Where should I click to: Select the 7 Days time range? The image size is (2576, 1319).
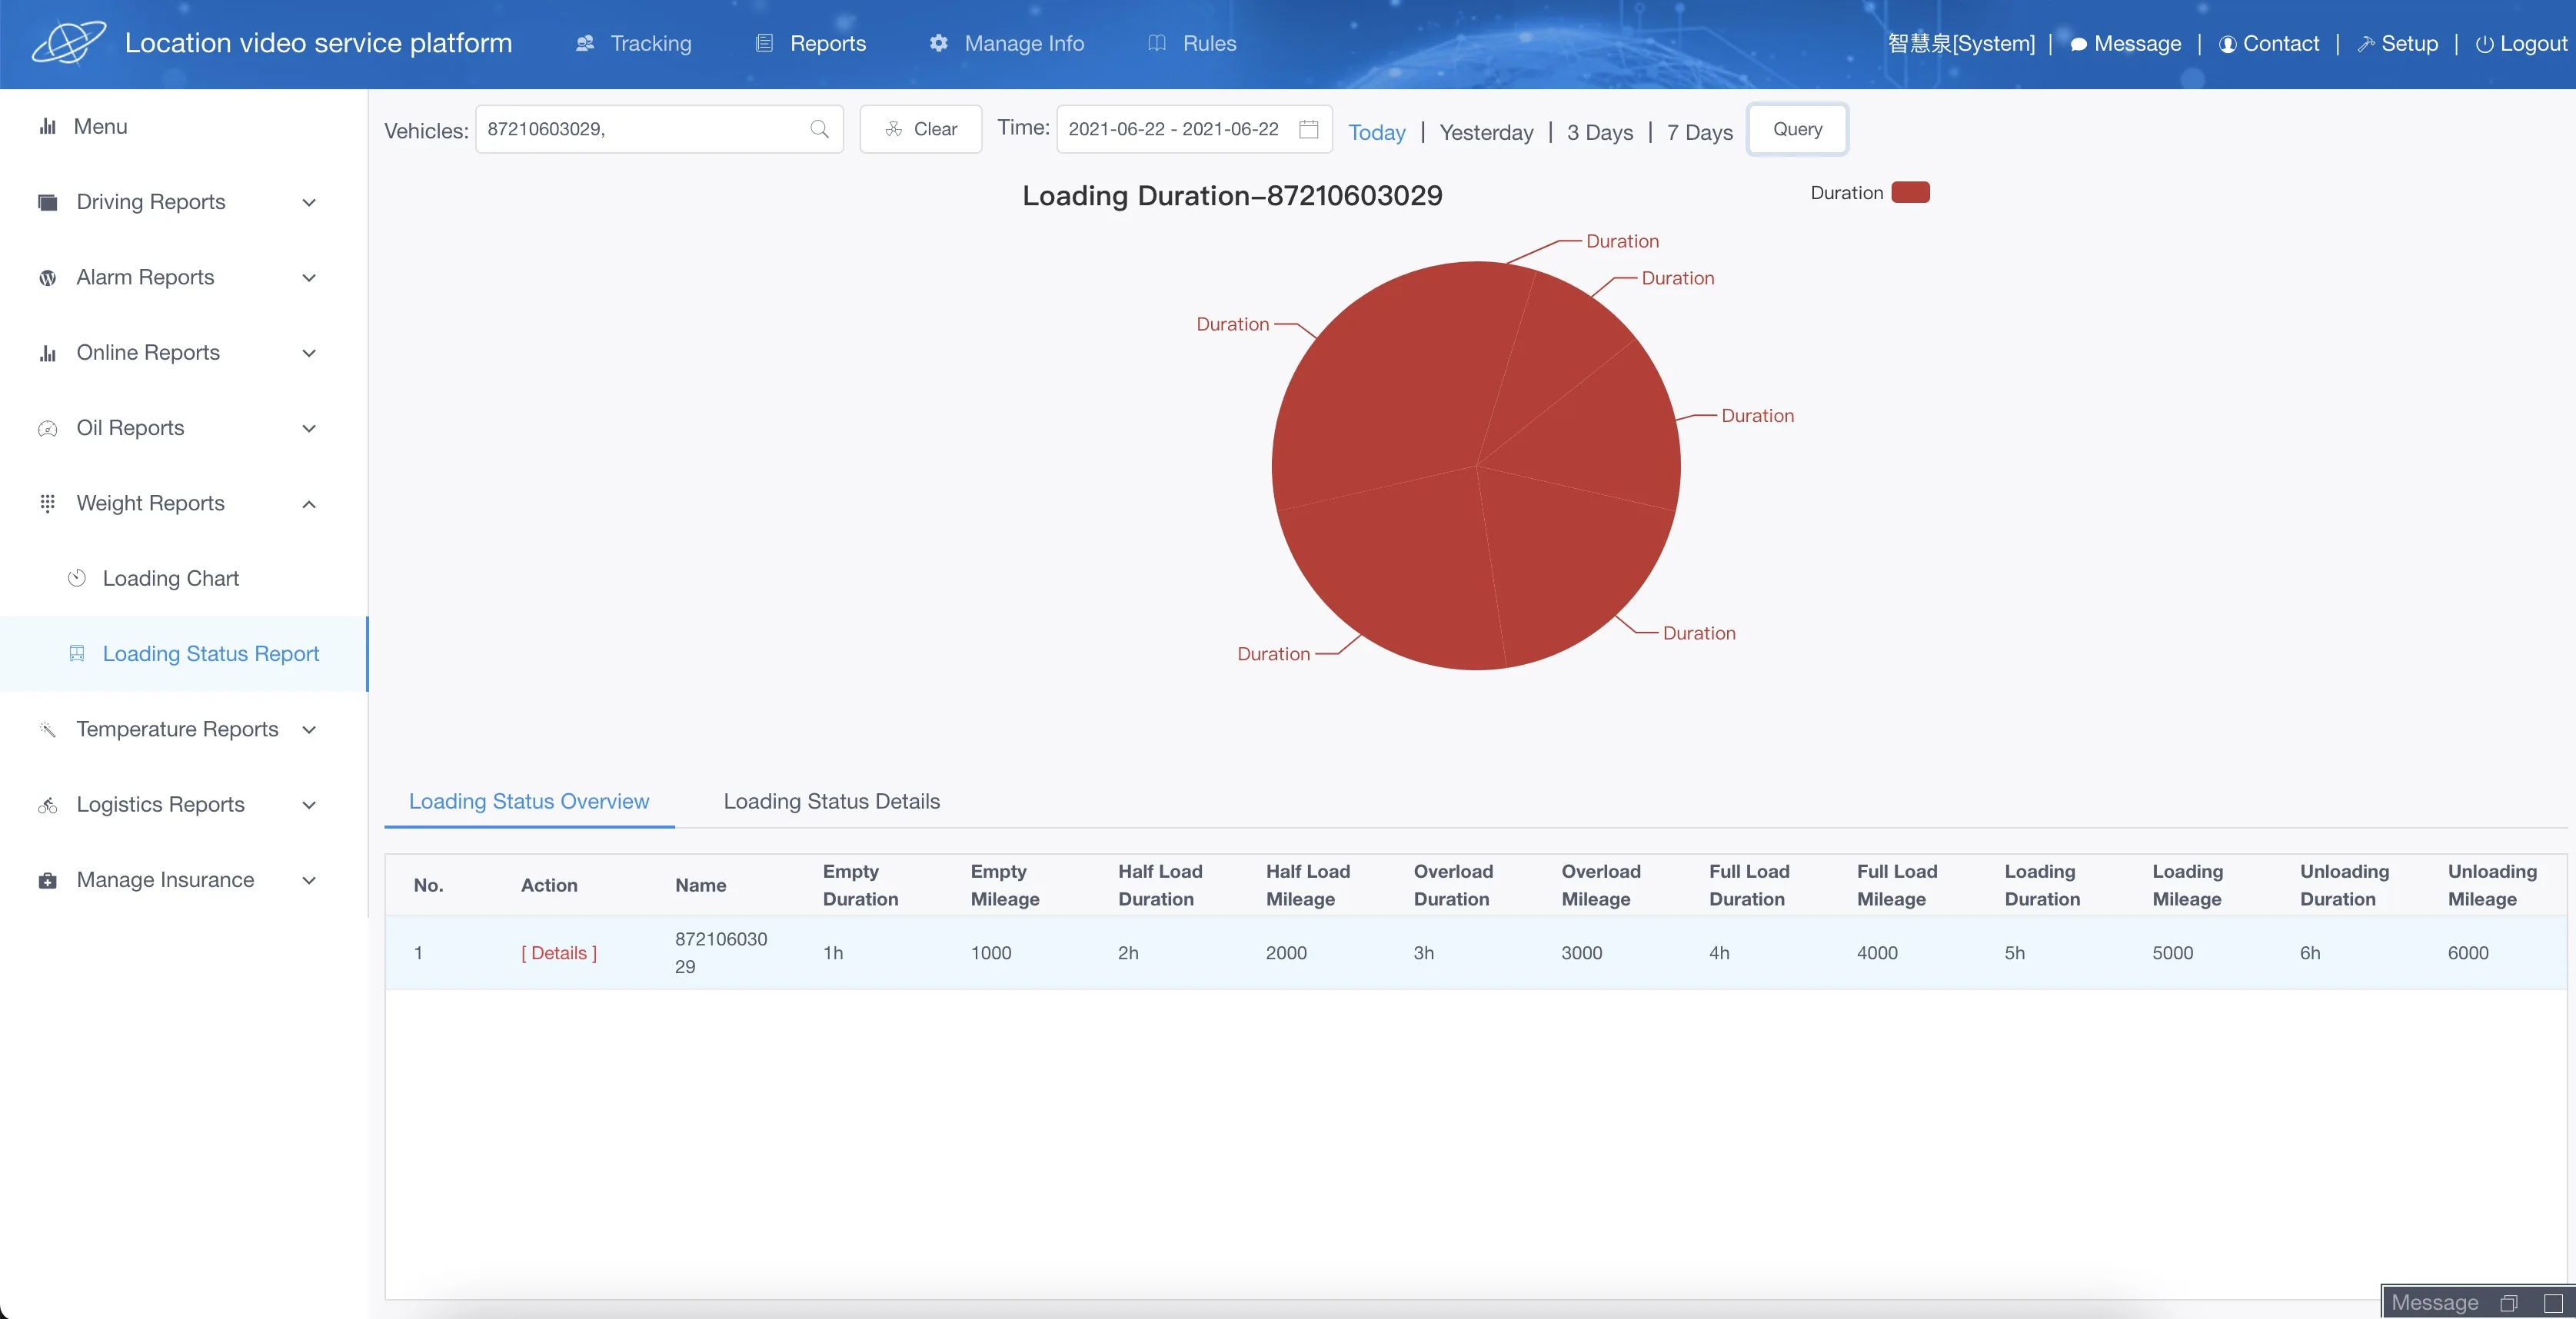click(1699, 132)
